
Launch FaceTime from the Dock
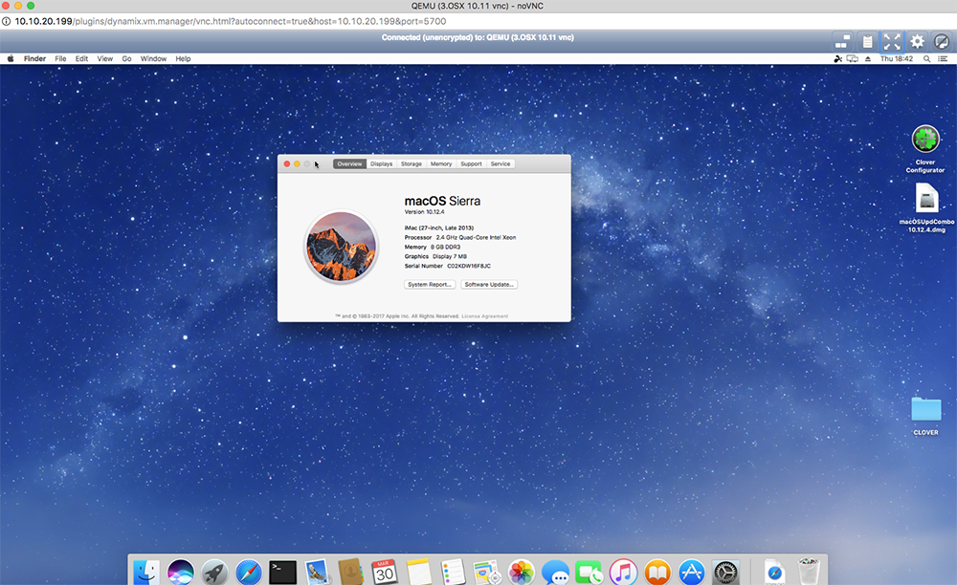[589, 573]
